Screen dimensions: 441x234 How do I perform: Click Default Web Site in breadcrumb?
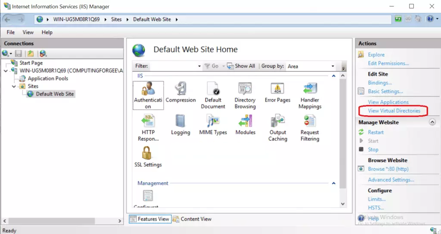click(152, 19)
